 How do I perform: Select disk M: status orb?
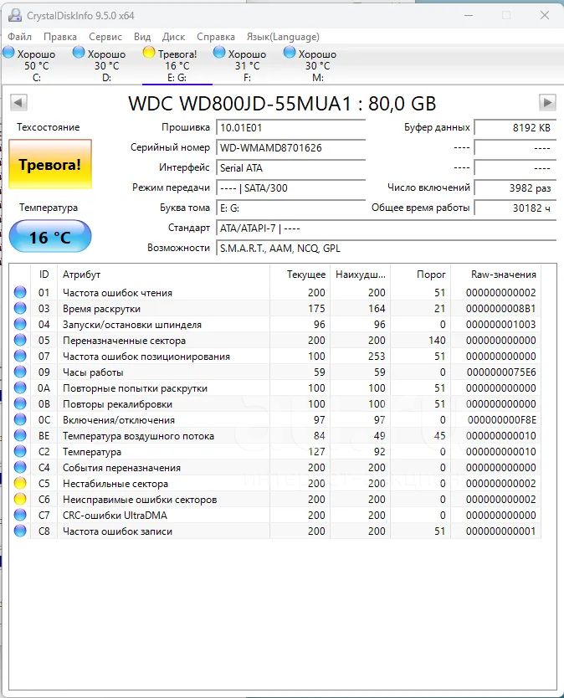click(290, 53)
